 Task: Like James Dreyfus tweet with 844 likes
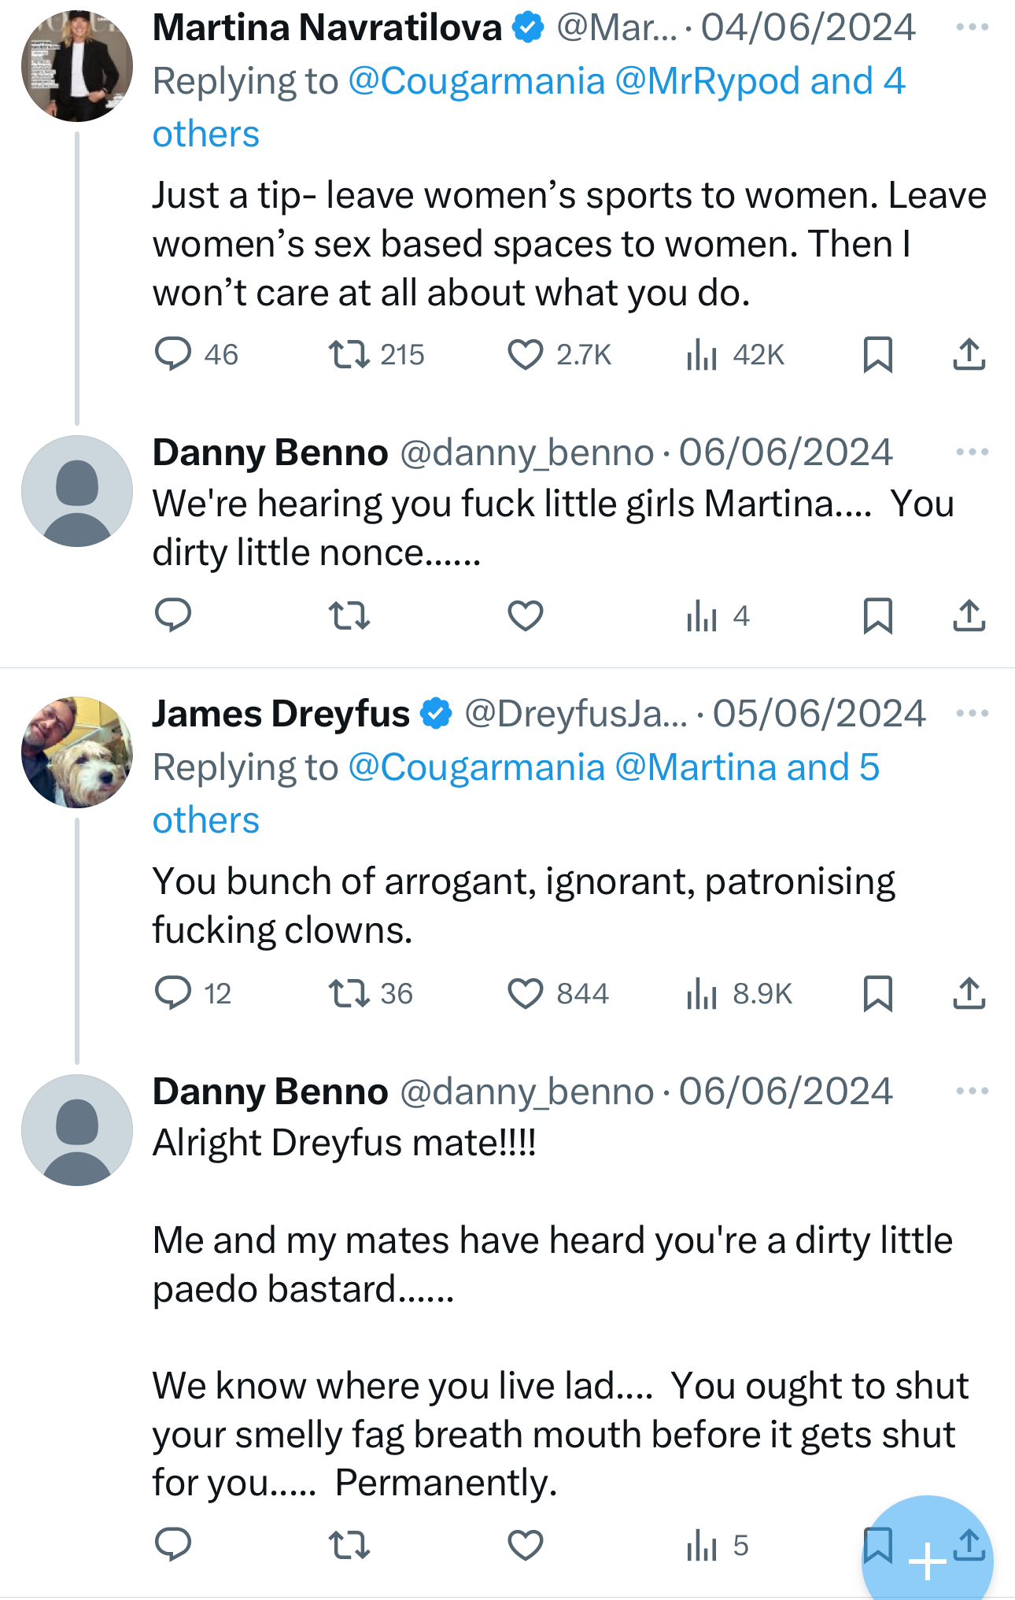pyautogui.click(x=526, y=993)
